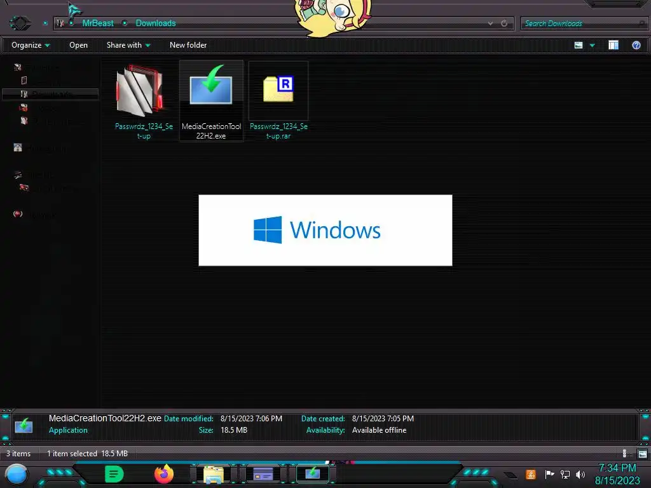Click the Favorites icon in the navigation pane
Screen dimensions: 651x488
click(x=17, y=67)
